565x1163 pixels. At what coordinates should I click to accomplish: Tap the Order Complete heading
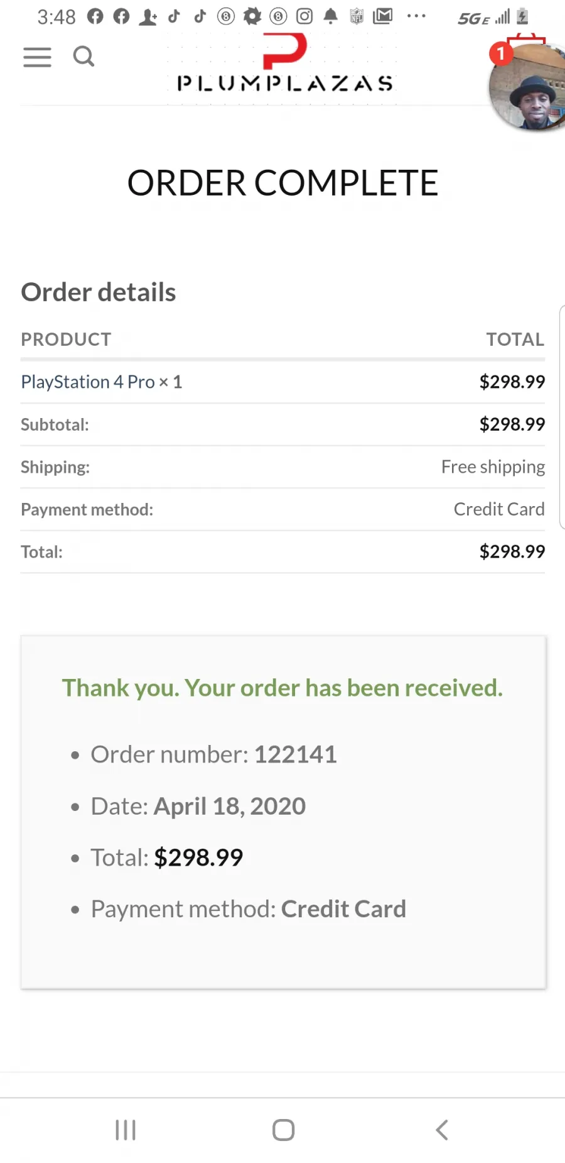coord(282,183)
